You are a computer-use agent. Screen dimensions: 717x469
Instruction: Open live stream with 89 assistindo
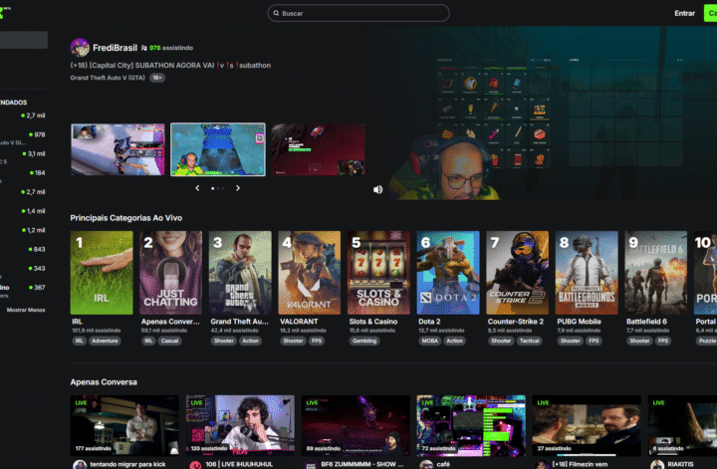[356, 425]
